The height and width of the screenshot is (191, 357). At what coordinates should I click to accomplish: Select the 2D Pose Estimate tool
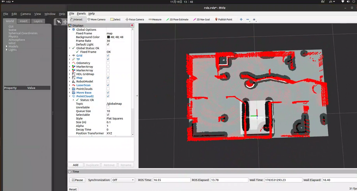(x=177, y=19)
